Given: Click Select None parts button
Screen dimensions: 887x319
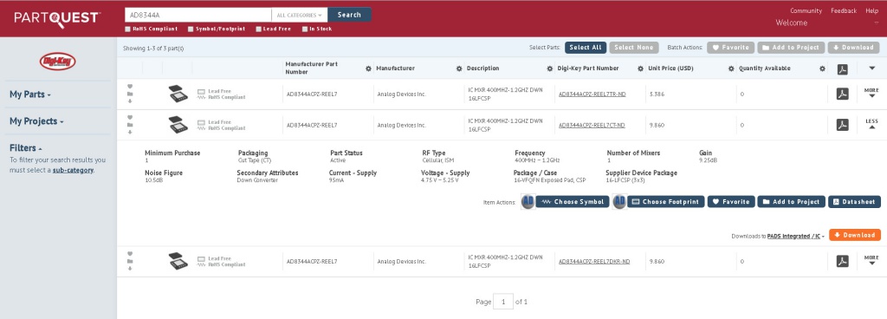Looking at the screenshot, I should [x=633, y=48].
